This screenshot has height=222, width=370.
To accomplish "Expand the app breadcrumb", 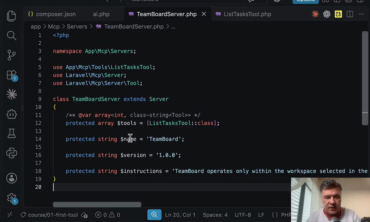I will click(36, 27).
